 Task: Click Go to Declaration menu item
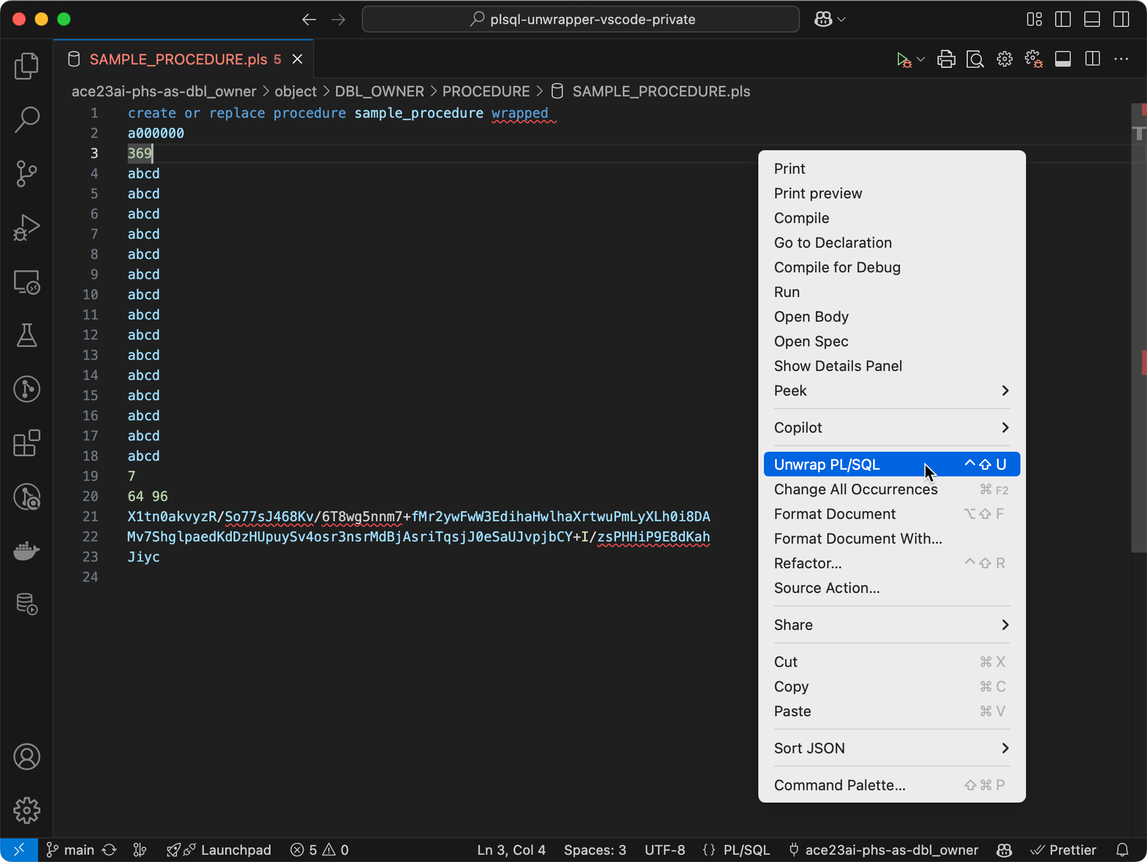[832, 242]
